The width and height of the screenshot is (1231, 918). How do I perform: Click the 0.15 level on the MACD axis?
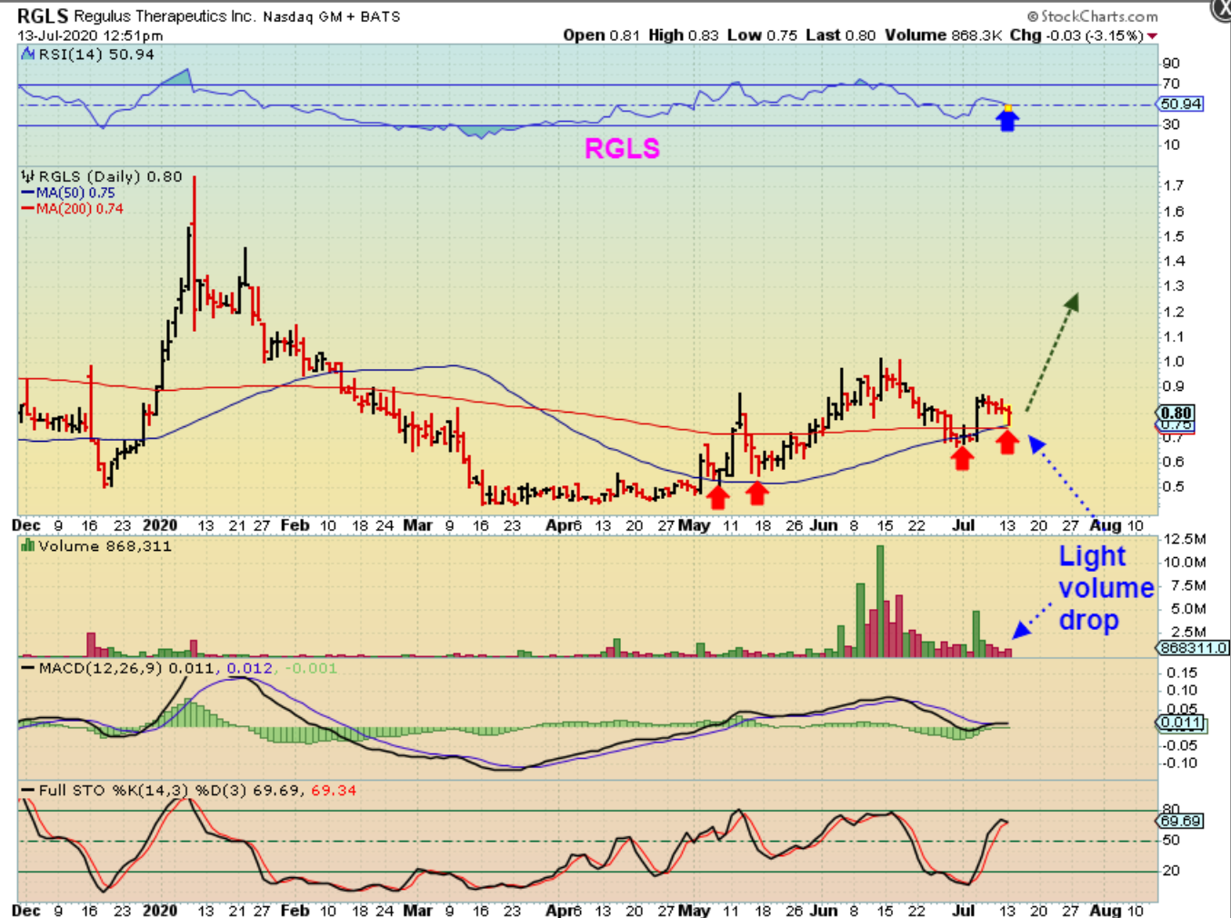point(1182,674)
